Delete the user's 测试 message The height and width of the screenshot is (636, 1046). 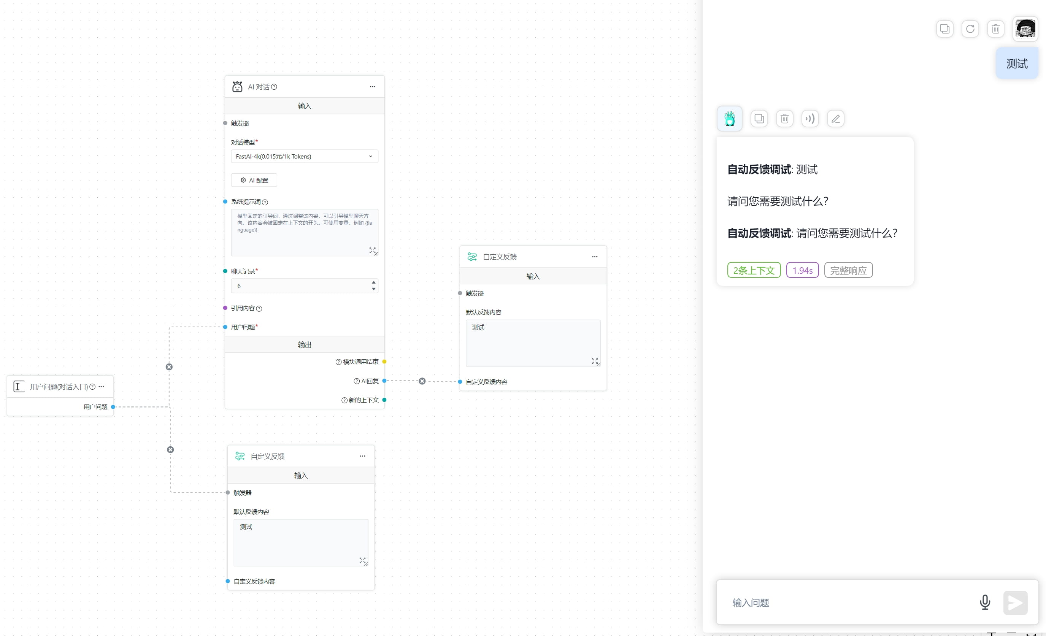coord(995,29)
